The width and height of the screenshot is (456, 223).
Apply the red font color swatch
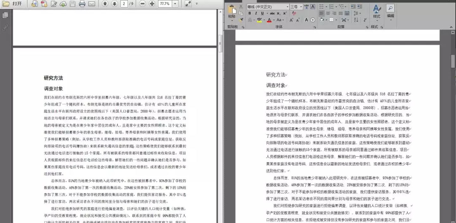tap(269, 20)
